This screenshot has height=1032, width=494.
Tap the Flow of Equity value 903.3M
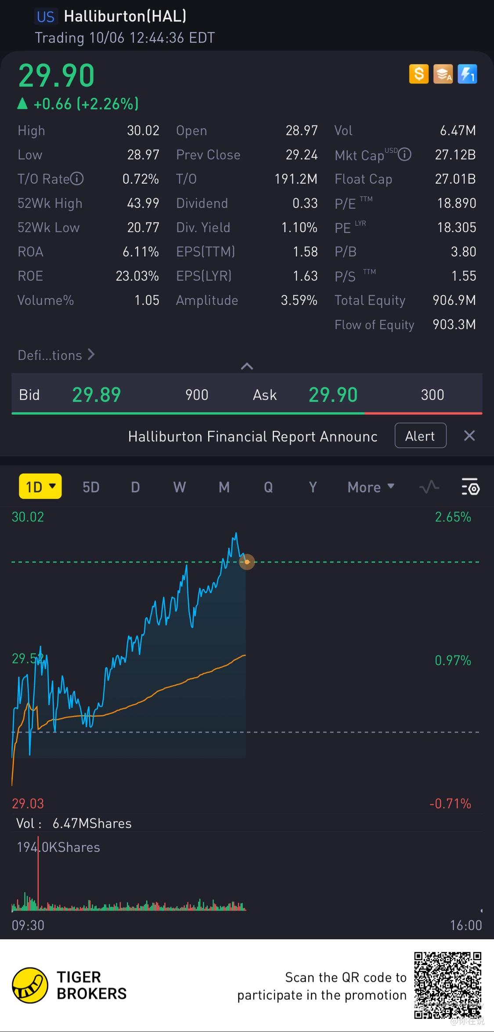click(454, 324)
